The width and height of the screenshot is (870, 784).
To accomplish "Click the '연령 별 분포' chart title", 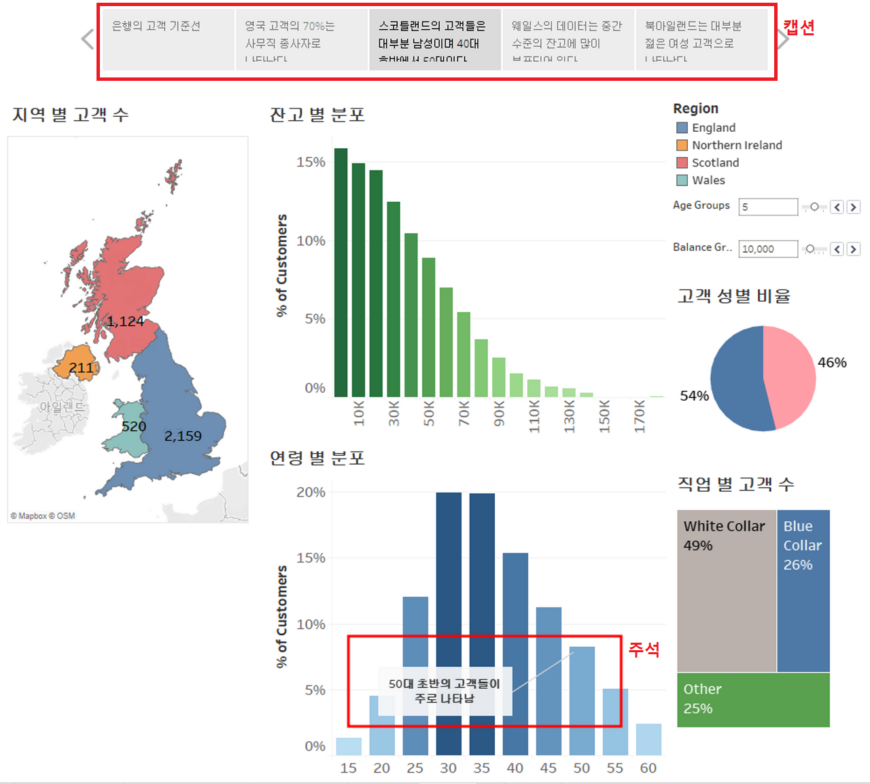I will (317, 458).
